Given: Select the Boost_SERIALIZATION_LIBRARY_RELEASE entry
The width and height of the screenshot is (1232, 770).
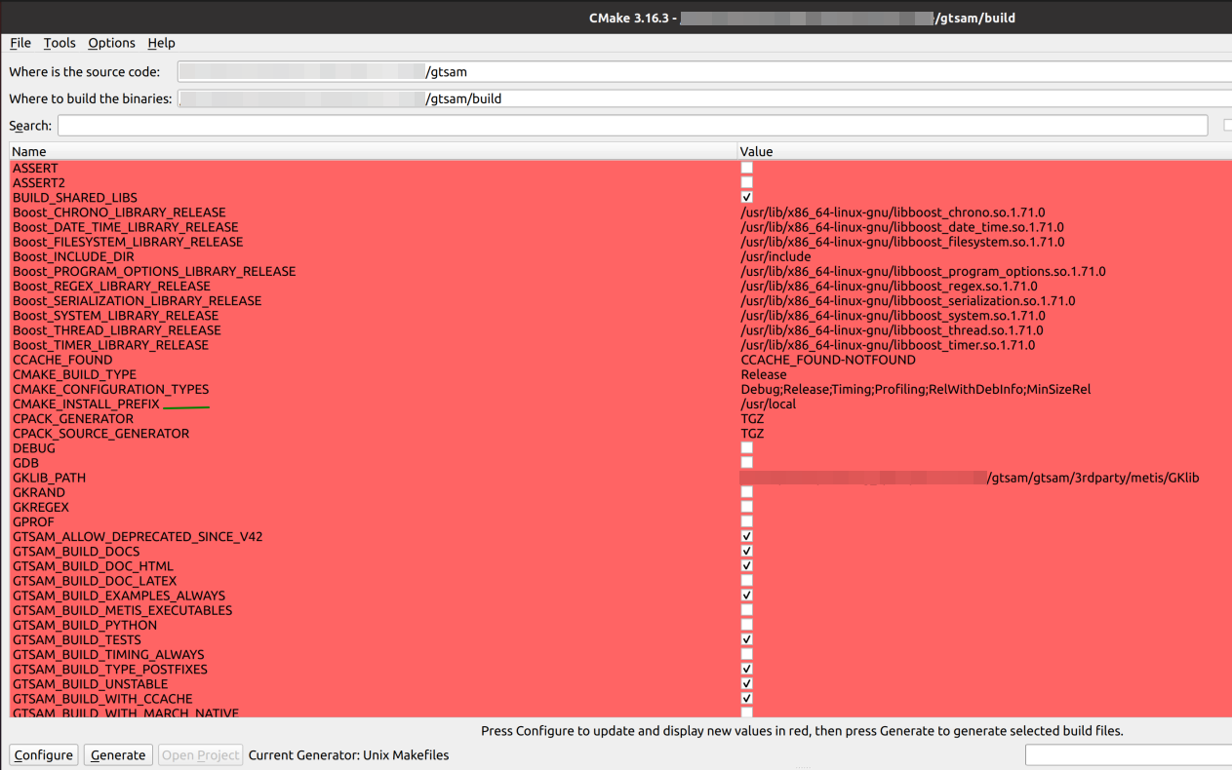Looking at the screenshot, I should tap(137, 300).
